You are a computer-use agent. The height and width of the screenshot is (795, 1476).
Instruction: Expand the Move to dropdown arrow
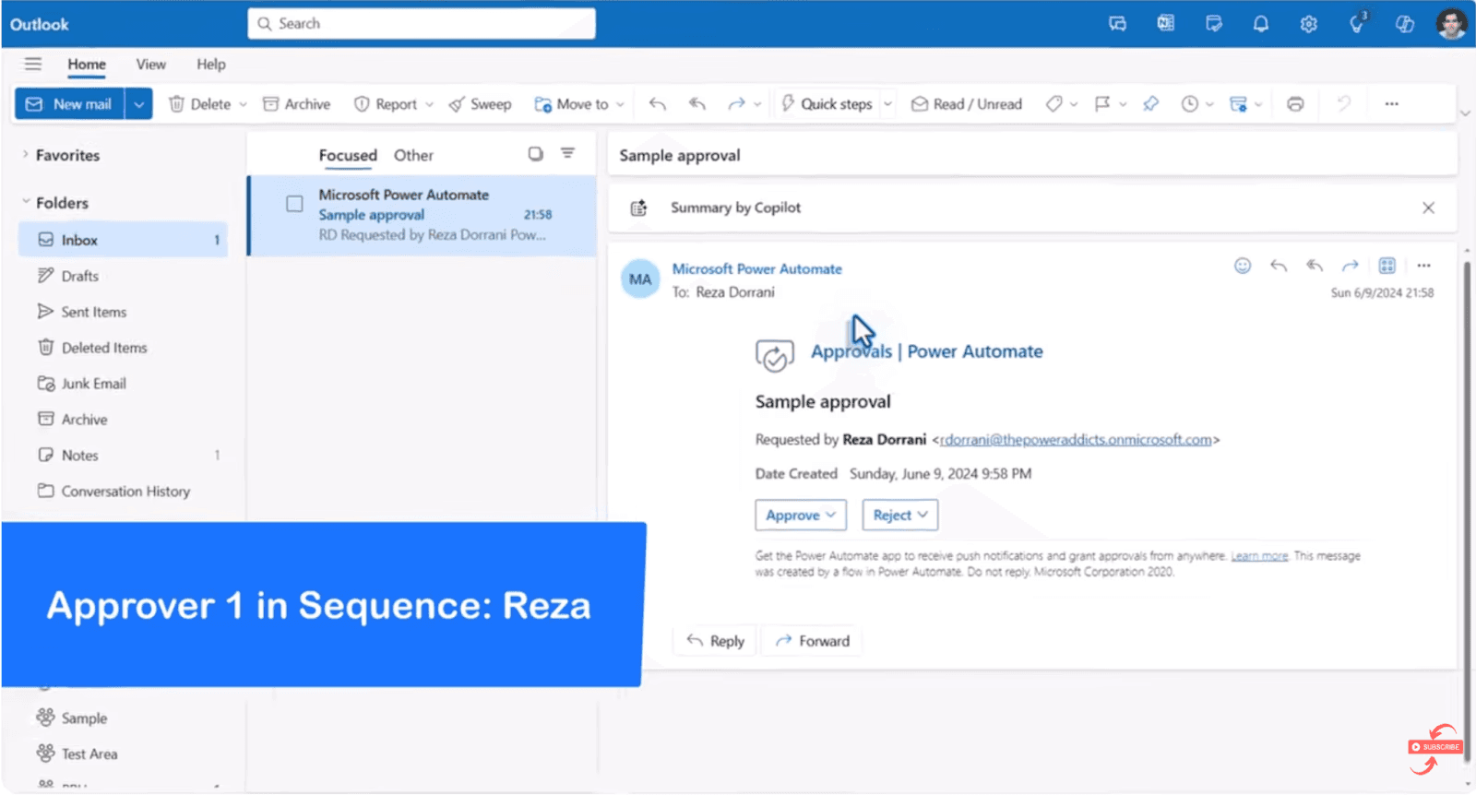(x=621, y=104)
